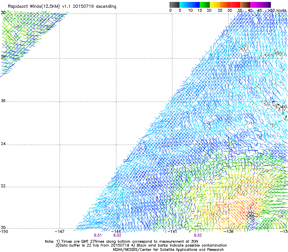Click the legend value '45'
This screenshot has width=288, height=252.
click(x=260, y=10)
